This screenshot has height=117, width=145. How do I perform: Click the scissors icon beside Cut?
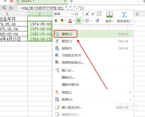tap(57, 41)
